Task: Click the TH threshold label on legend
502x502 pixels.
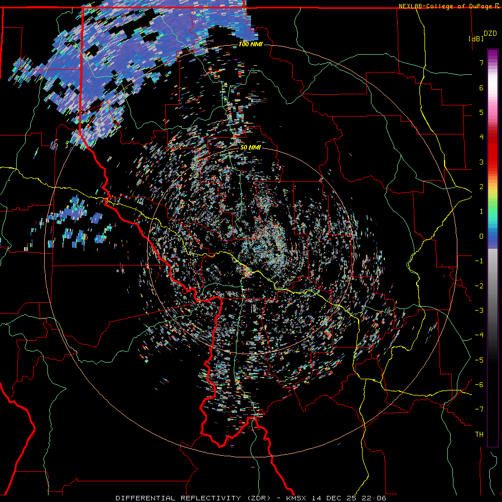Action: coord(479,435)
